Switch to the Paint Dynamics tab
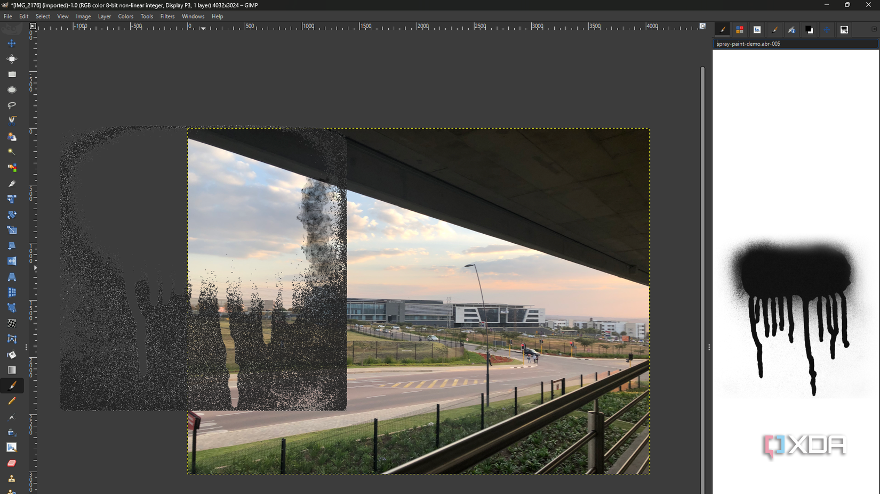 pos(792,30)
